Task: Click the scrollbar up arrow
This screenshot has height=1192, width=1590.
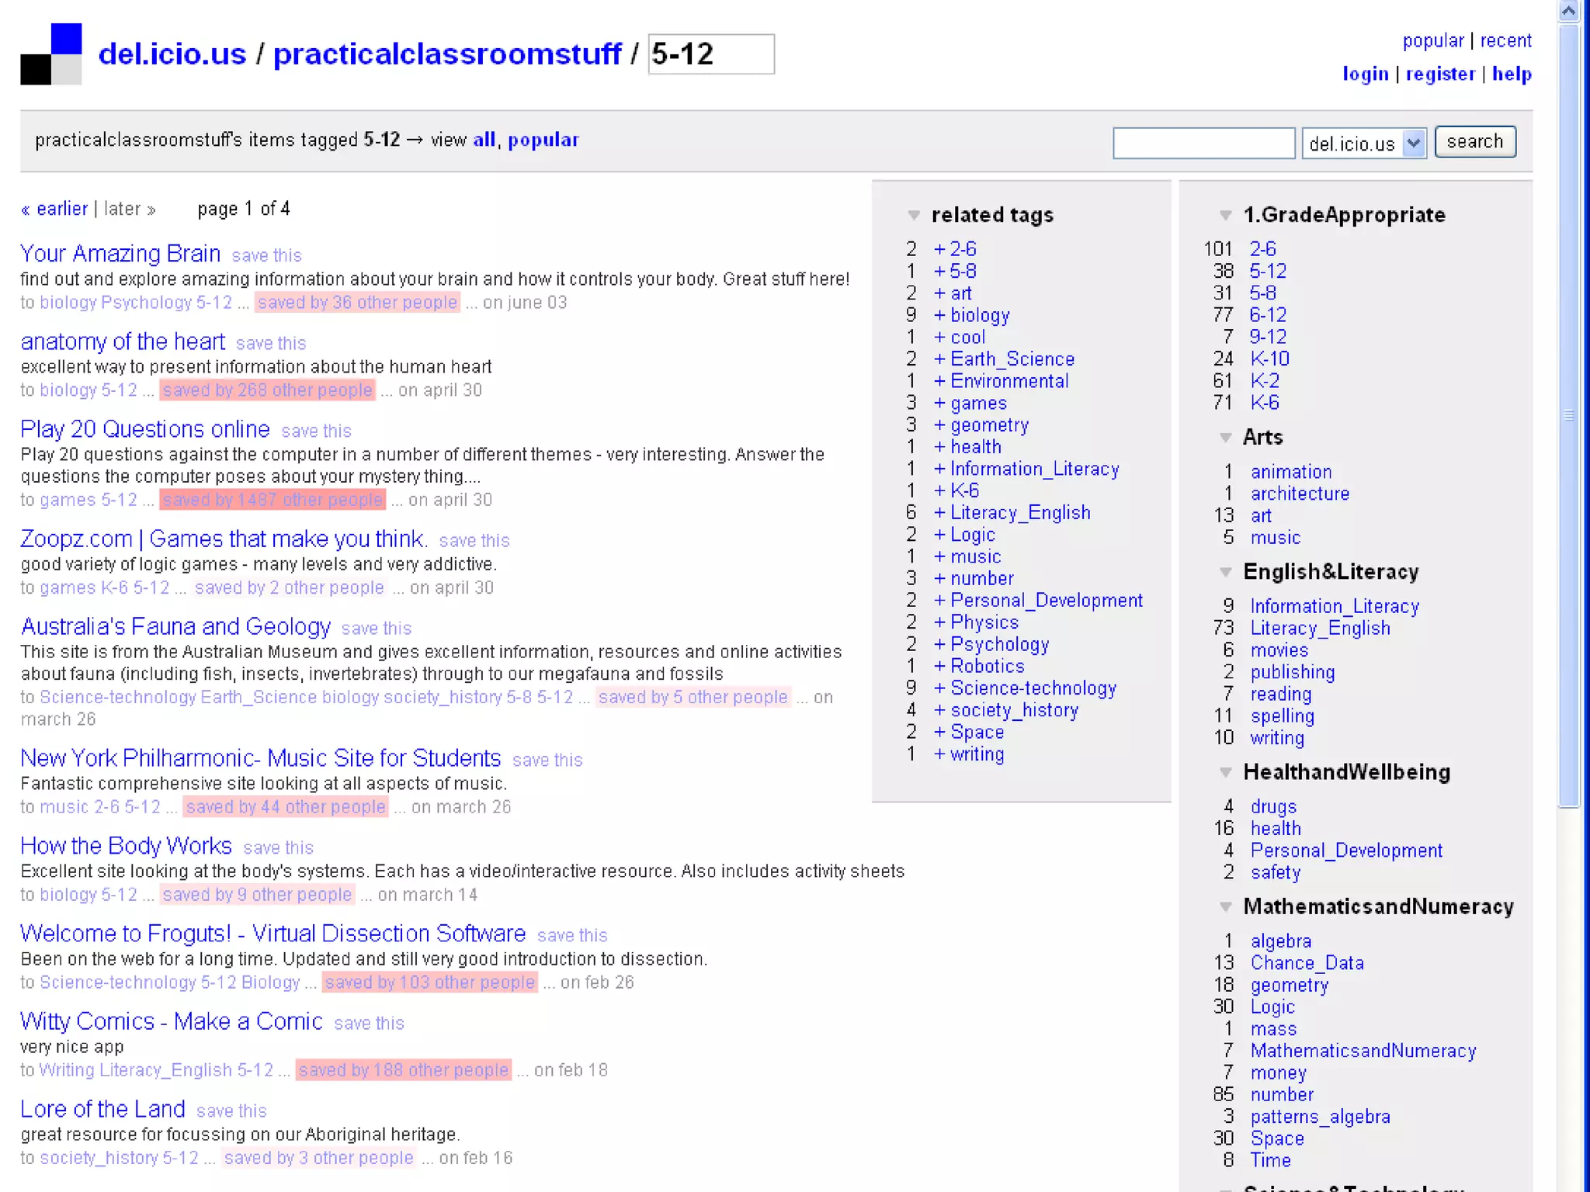Action: (x=1569, y=11)
